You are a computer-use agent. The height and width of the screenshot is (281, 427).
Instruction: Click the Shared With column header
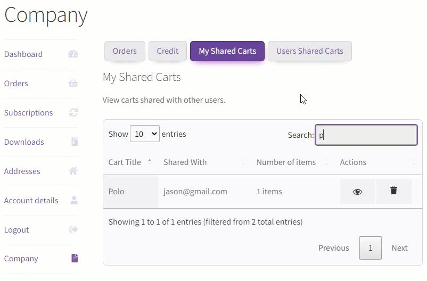185,162
